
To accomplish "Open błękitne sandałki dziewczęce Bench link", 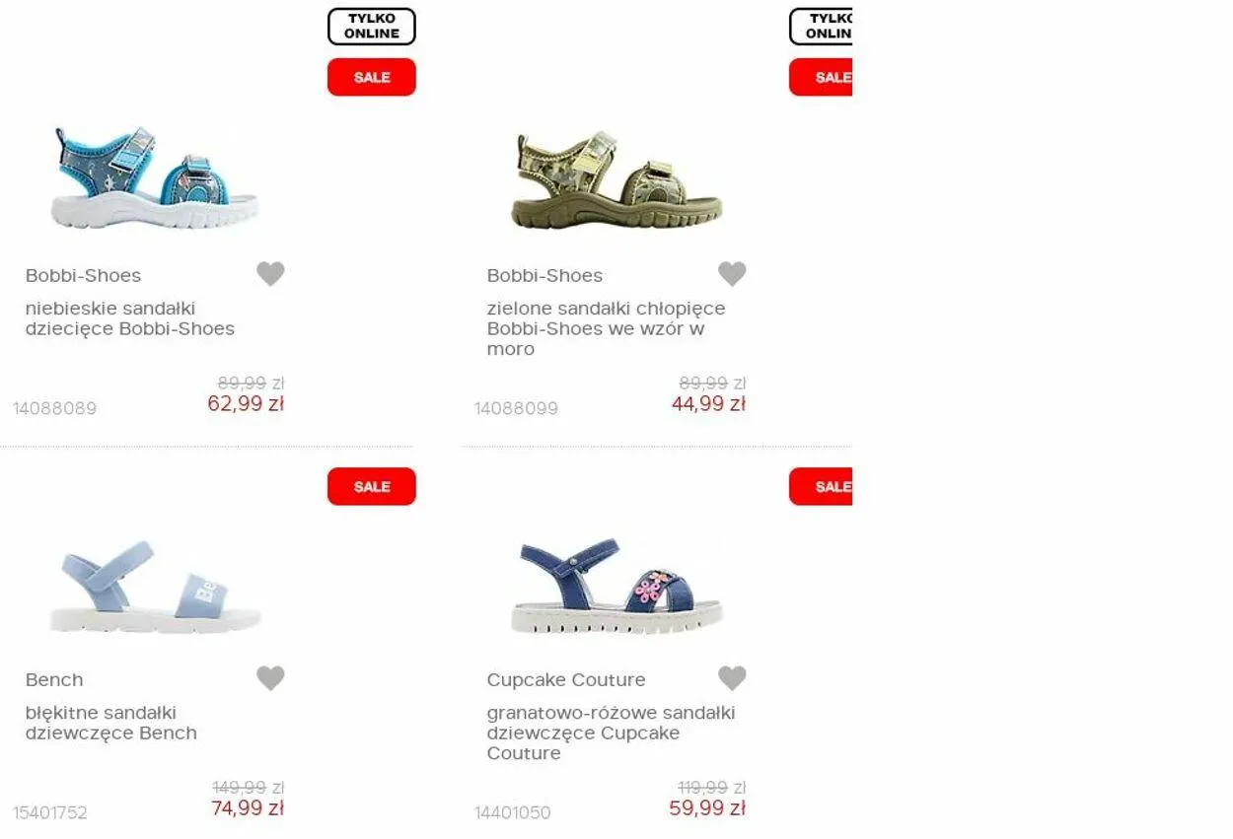I will pyautogui.click(x=111, y=723).
